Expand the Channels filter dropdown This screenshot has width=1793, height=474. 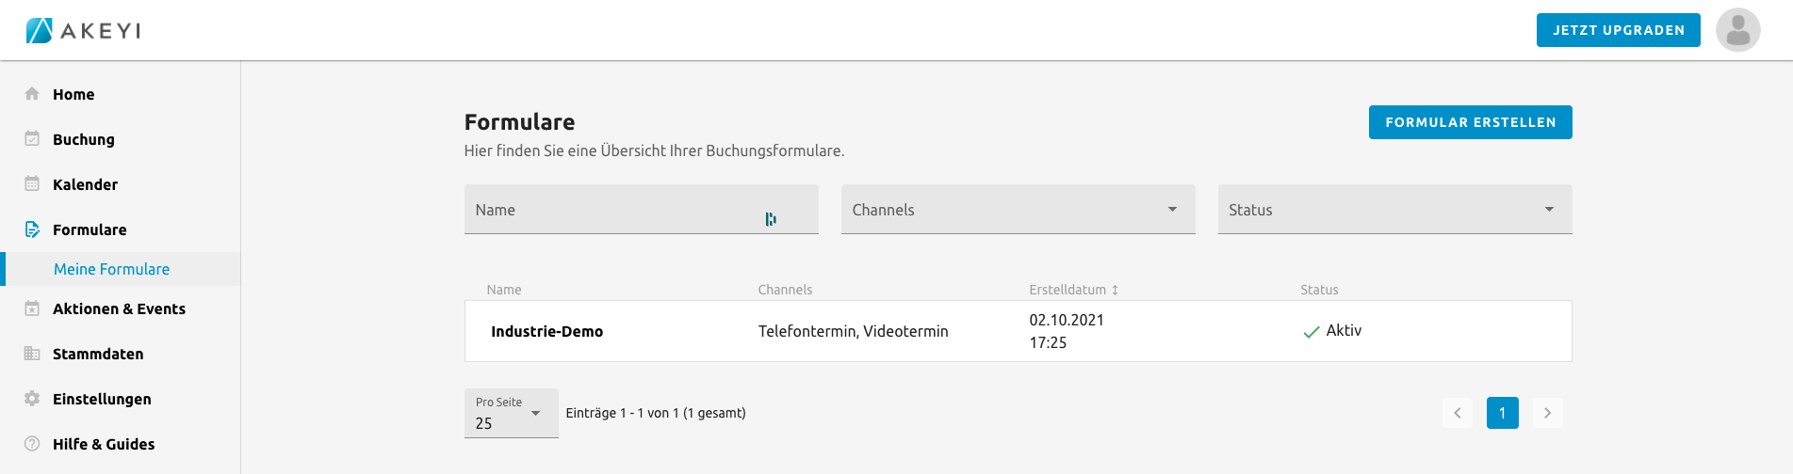pyautogui.click(x=1018, y=210)
